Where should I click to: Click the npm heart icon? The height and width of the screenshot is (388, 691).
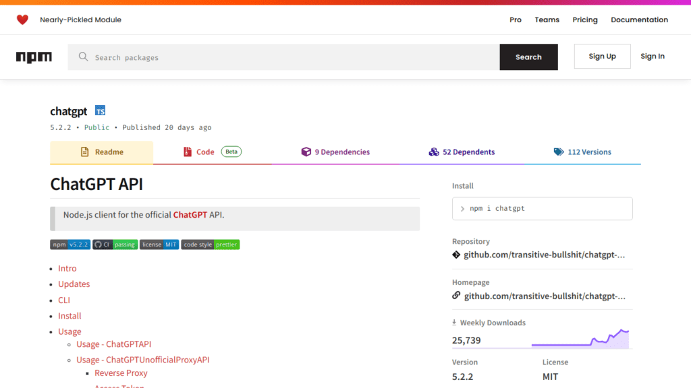coord(22,20)
